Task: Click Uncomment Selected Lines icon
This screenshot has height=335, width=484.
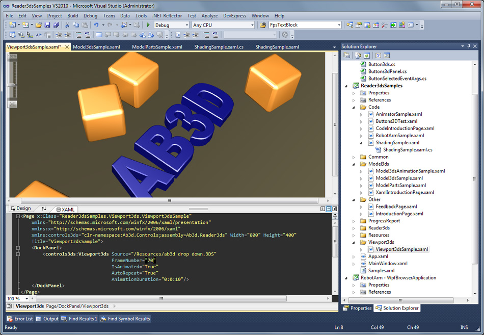Action: point(87,35)
